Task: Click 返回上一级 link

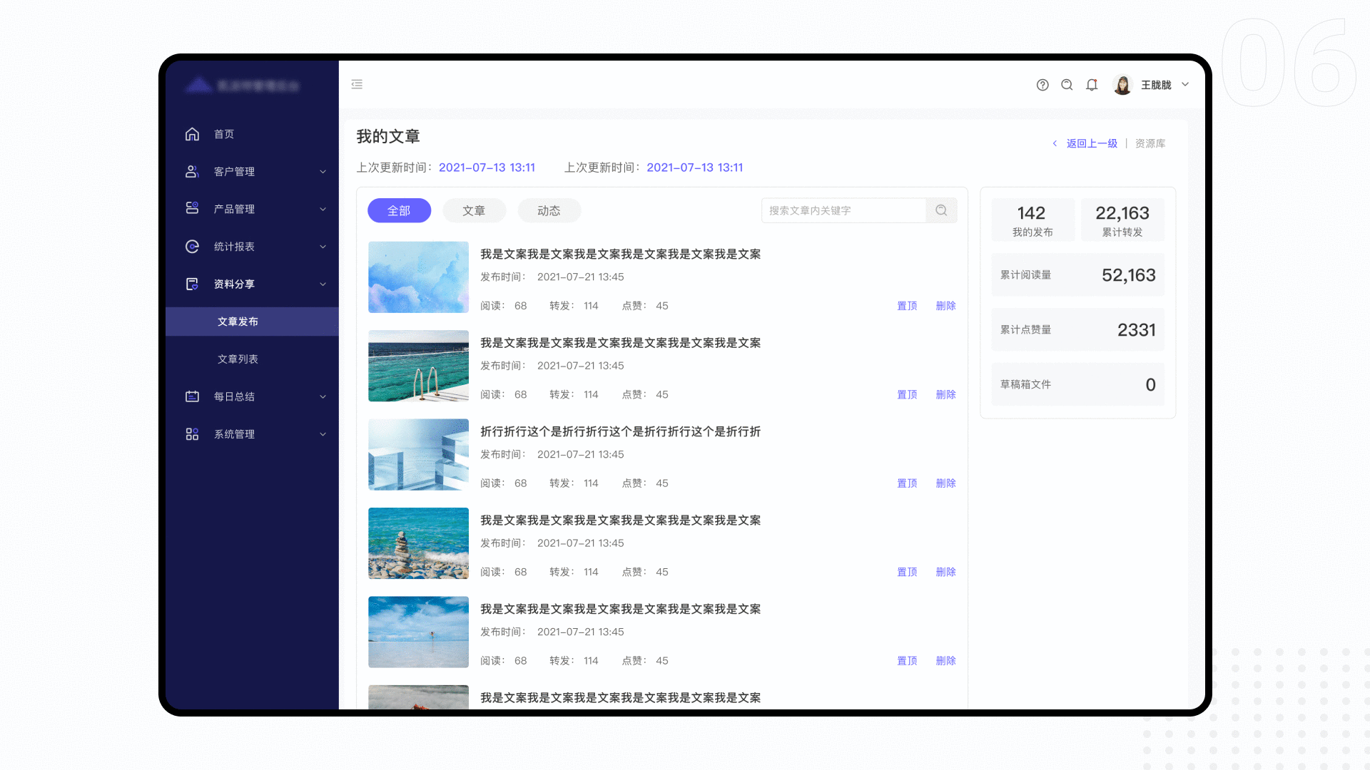Action: (1092, 143)
